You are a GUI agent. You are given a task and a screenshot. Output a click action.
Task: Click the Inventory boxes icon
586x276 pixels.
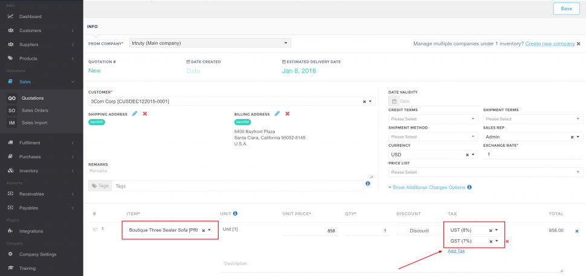[x=11, y=171]
